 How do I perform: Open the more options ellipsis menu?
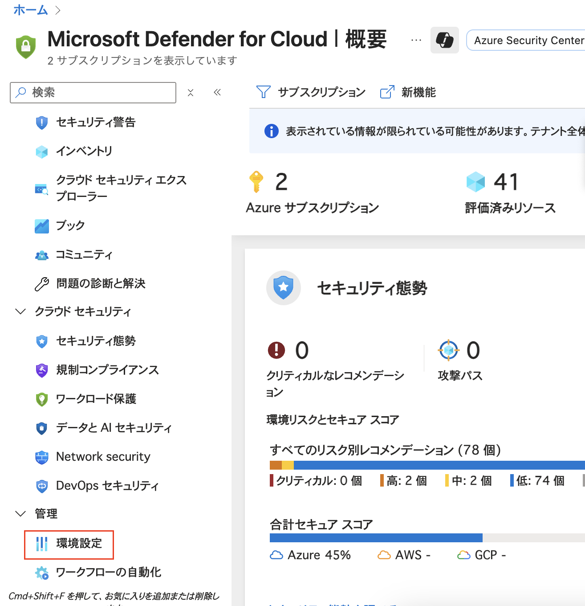416,40
